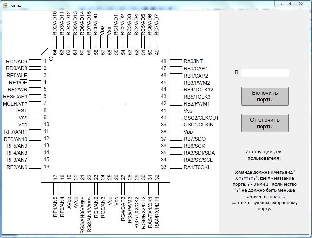Screen dimensions: 312x238
Task: Click the RF5/AN9 pin label
Action: pyautogui.click(x=17, y=146)
